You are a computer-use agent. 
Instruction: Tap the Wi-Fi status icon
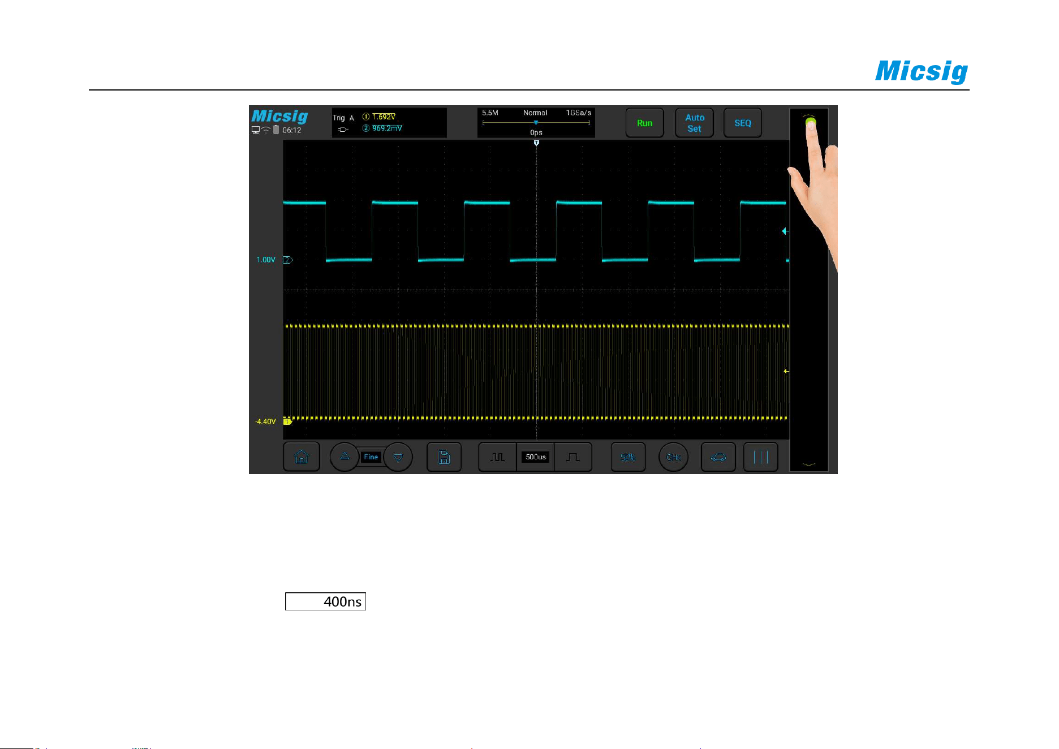click(266, 130)
